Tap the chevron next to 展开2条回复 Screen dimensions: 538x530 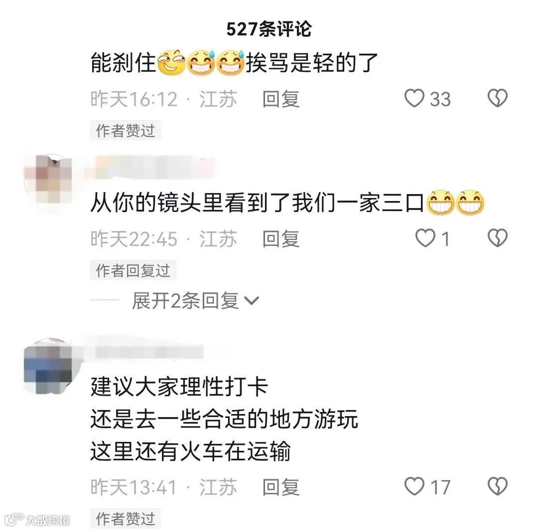(x=252, y=301)
